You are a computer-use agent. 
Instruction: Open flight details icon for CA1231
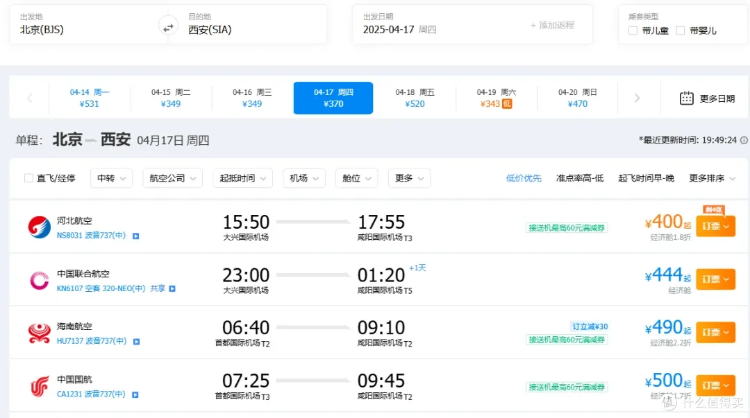135,394
